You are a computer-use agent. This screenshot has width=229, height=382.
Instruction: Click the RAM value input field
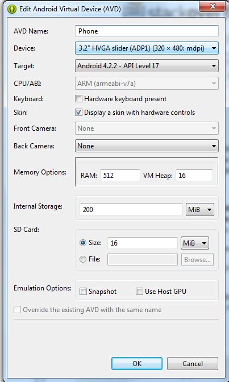(x=120, y=176)
